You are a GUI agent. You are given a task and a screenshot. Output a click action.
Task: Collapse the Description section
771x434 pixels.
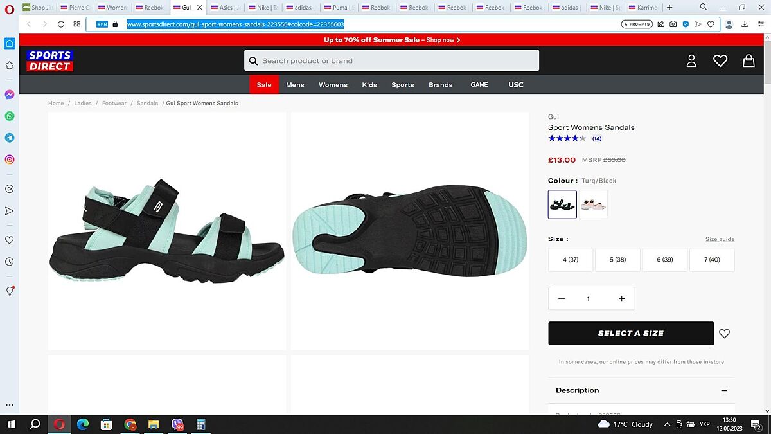pyautogui.click(x=724, y=390)
